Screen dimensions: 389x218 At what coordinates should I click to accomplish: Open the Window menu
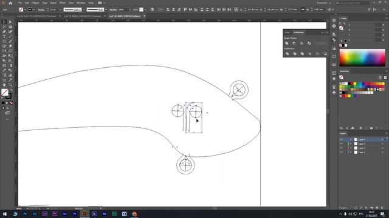tap(81, 2)
